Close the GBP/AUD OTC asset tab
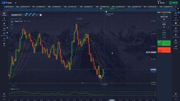Image resolution: width=180 pixels, height=101 pixels. [5, 7]
